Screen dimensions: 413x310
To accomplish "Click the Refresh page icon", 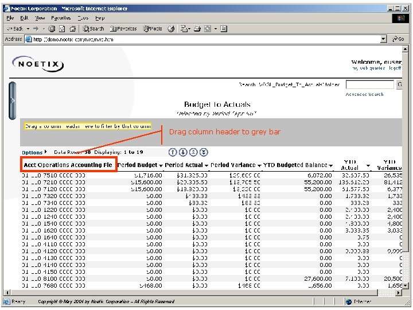I will 61,28.
